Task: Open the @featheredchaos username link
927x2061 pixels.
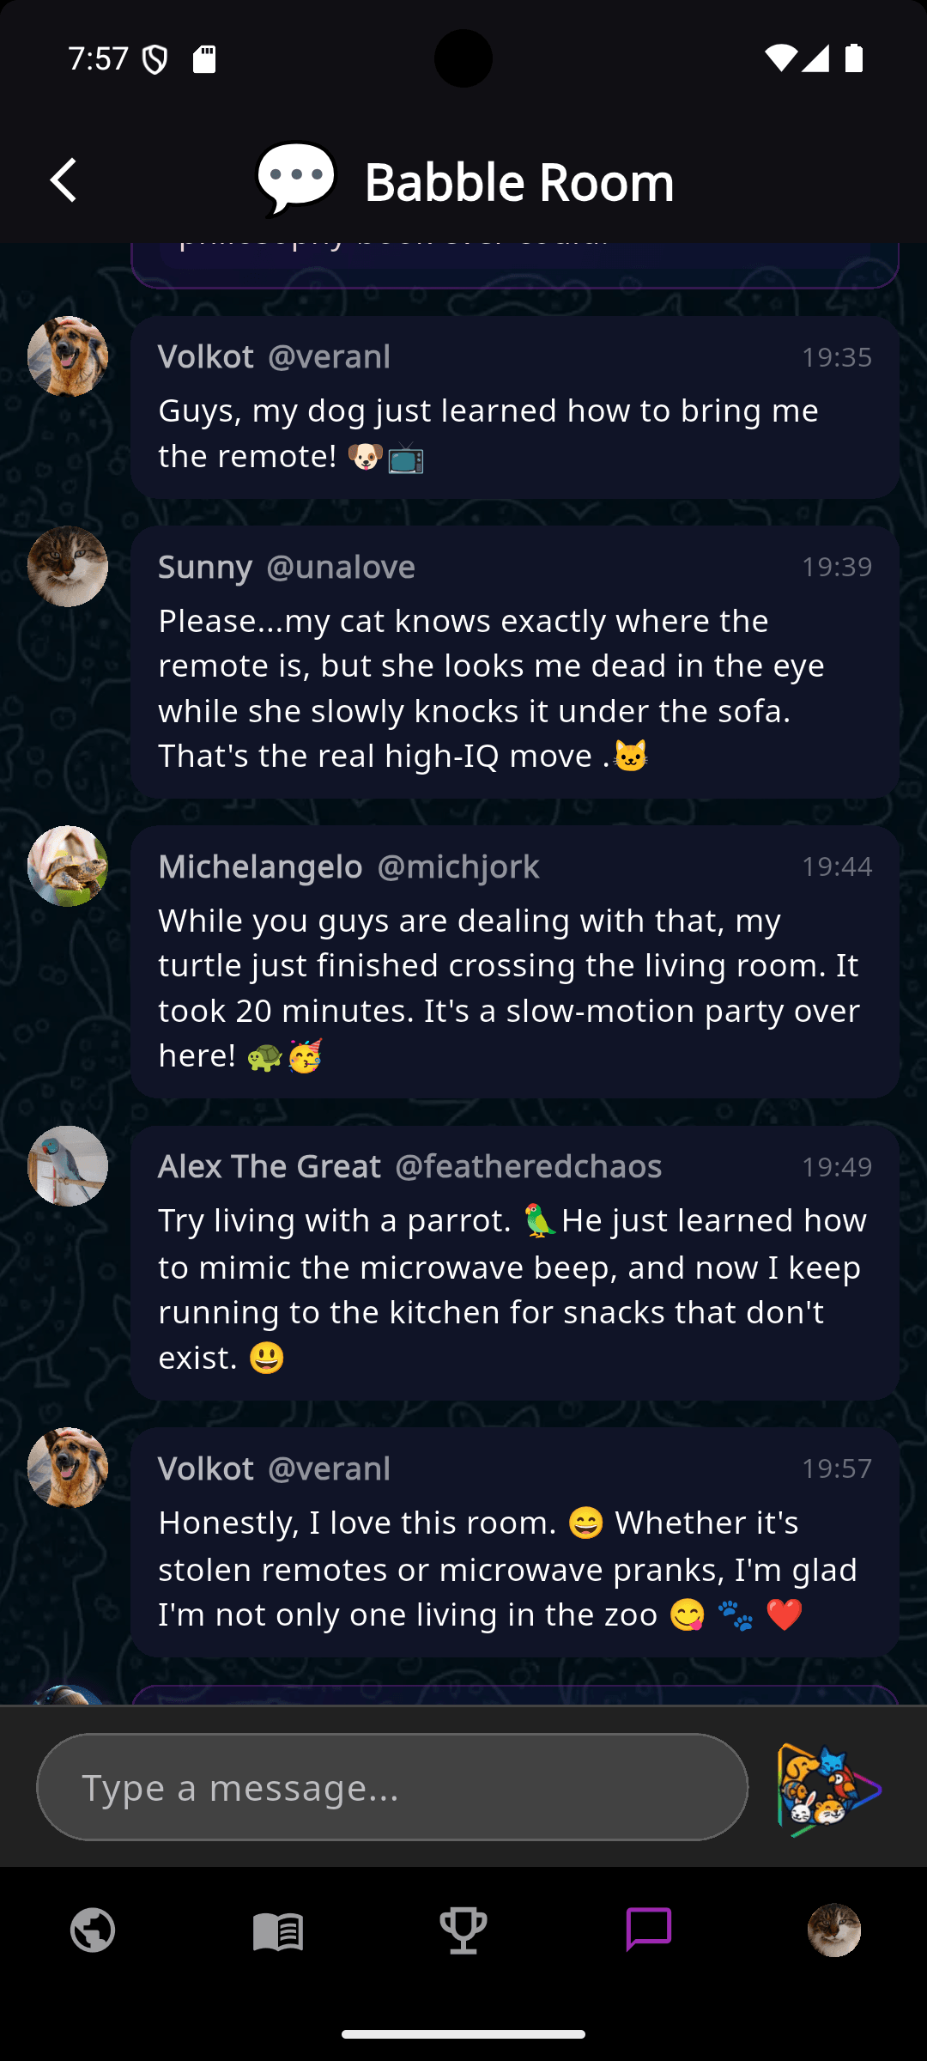Action: click(528, 1166)
